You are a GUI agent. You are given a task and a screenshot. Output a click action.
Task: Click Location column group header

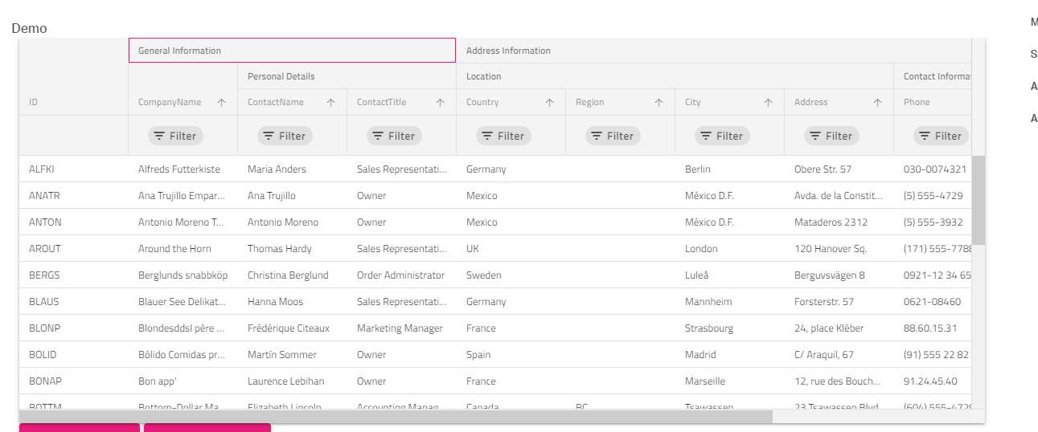point(675,76)
